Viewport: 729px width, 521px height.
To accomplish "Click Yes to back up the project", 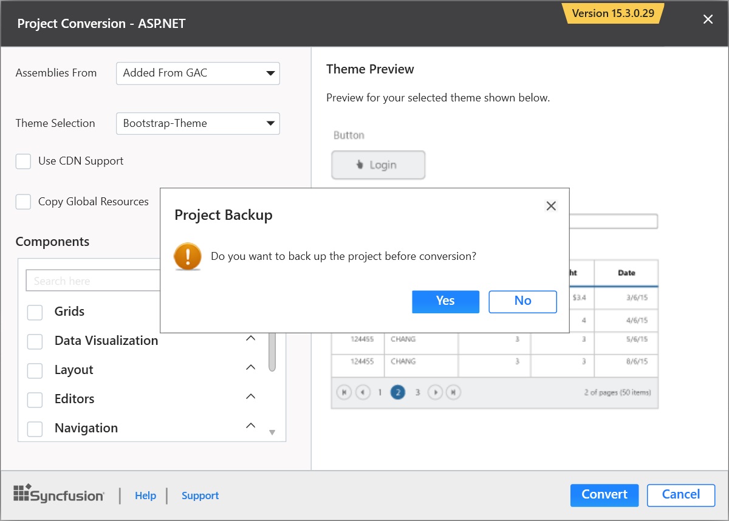I will click(445, 301).
